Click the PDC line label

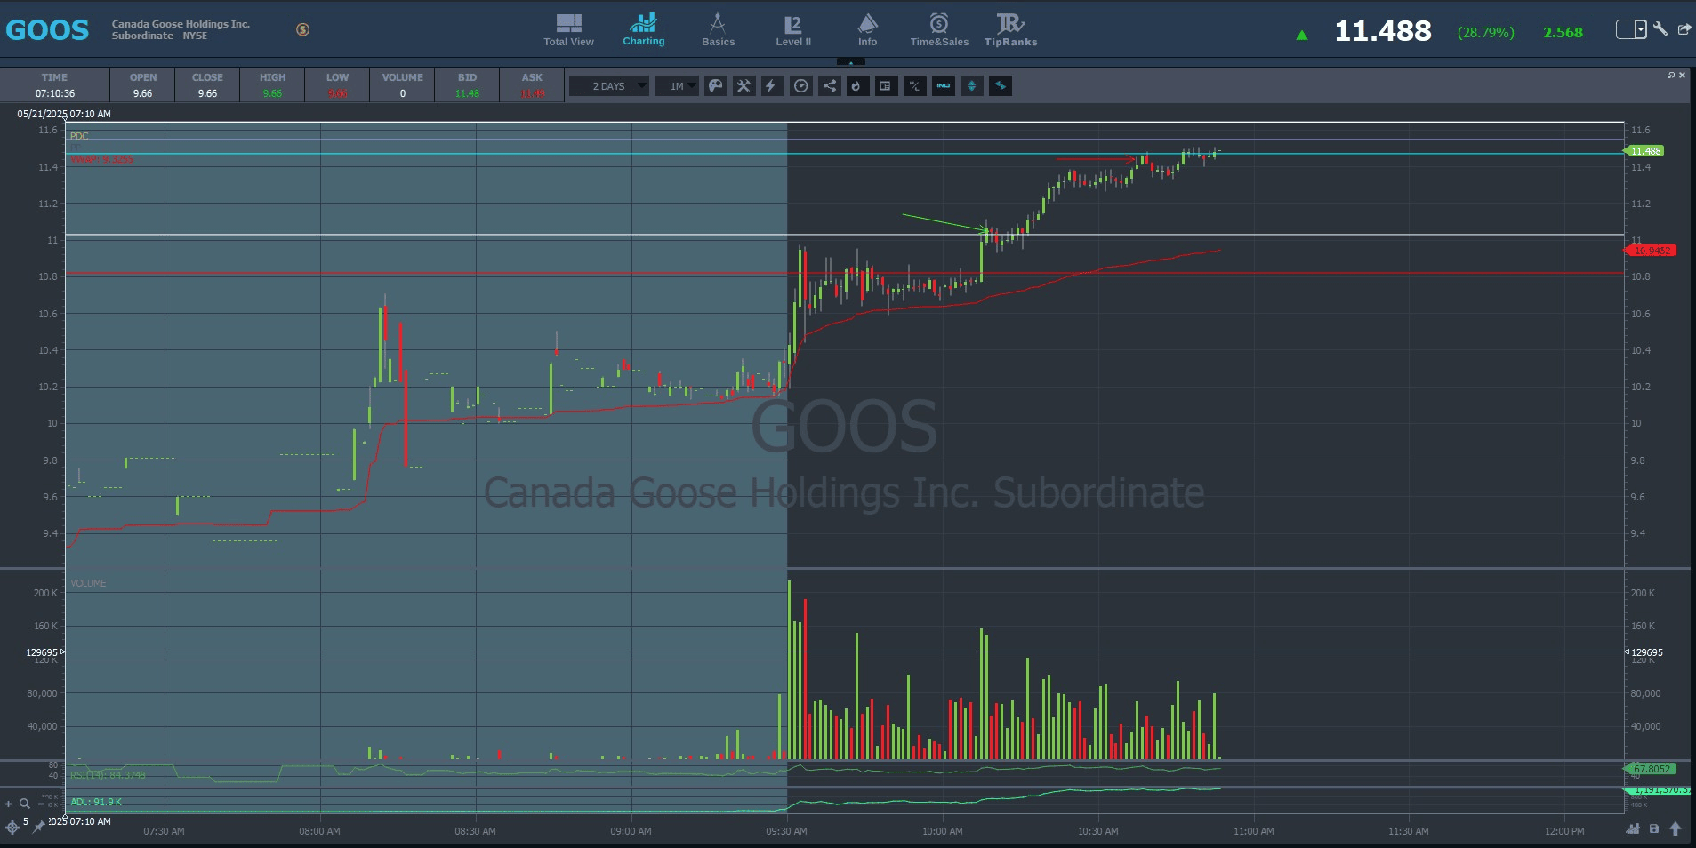pyautogui.click(x=79, y=136)
